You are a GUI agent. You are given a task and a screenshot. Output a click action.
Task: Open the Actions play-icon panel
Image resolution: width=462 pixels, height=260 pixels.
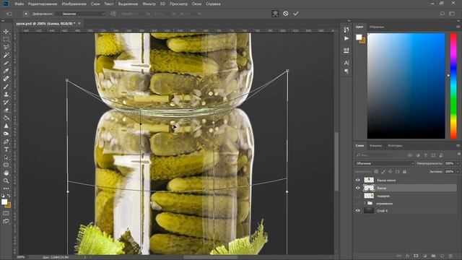tap(346, 38)
